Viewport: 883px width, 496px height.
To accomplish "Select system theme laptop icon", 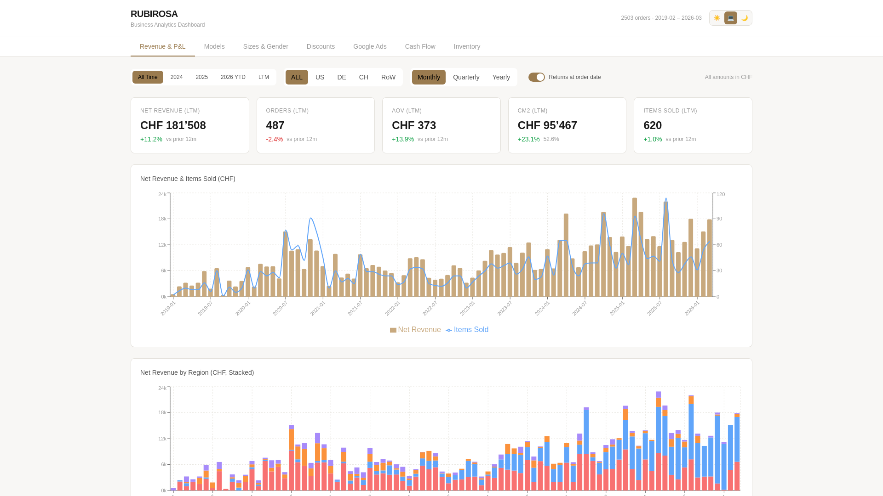I will pyautogui.click(x=731, y=18).
